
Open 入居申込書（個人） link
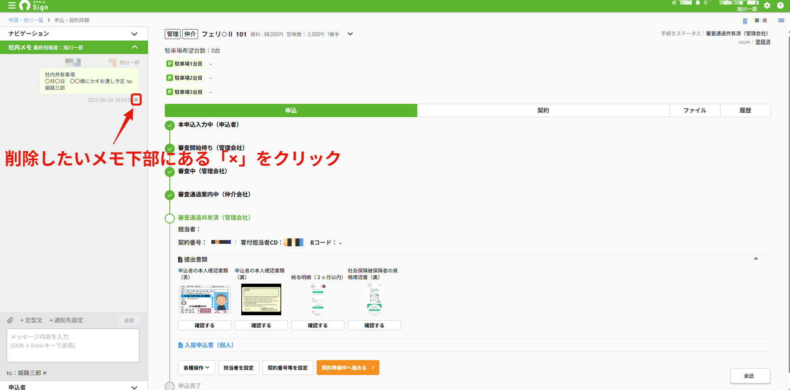click(209, 345)
